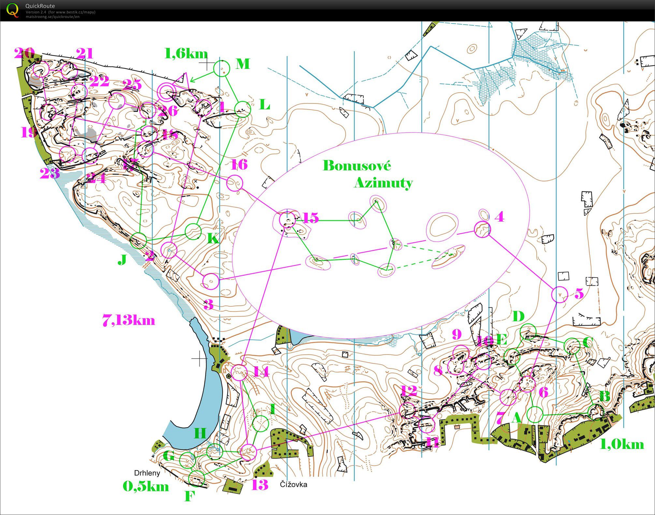655x515 pixels.
Task: Click the magenta control circle number 3
Action: point(211,281)
